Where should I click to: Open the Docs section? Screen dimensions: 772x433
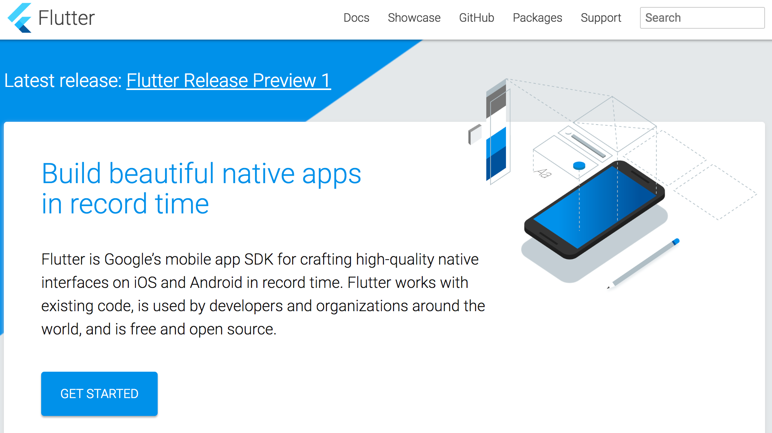355,17
